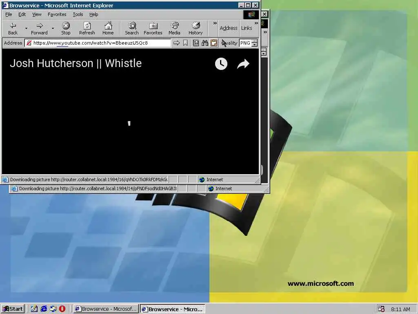
Task: Click the Internet Explorer title bar icon
Action: [5, 5]
